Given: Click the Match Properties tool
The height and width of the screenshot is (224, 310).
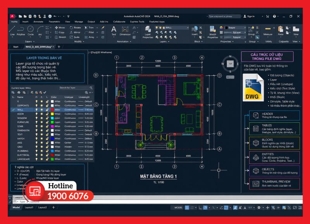Looking at the screenshot, I should (213, 32).
